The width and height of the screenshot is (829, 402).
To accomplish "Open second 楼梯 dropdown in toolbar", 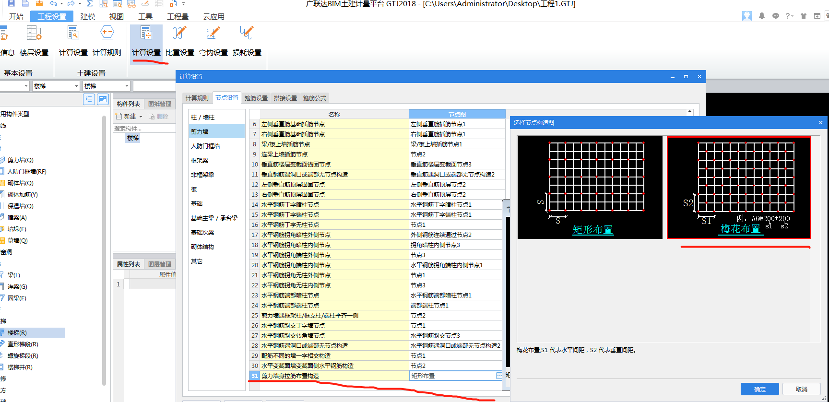I will click(x=106, y=86).
